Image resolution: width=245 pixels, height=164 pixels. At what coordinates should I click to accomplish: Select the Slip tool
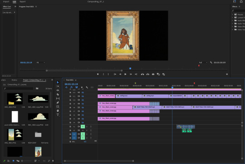(x=58, y=98)
